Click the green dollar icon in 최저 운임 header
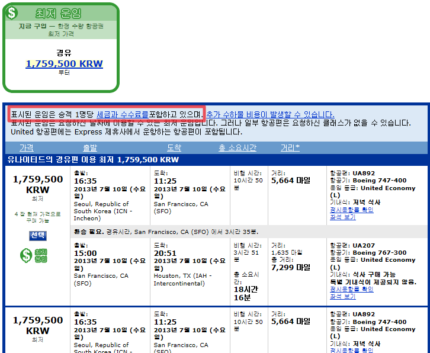 click(12, 12)
